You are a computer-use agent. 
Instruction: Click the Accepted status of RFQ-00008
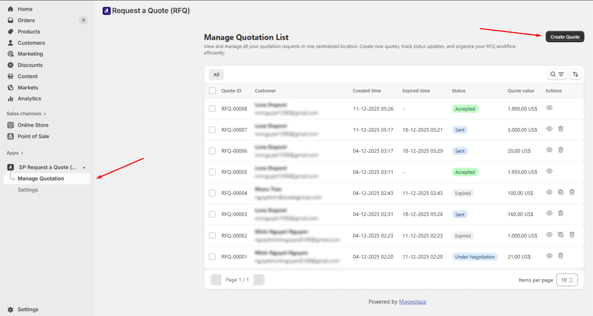[465, 109]
